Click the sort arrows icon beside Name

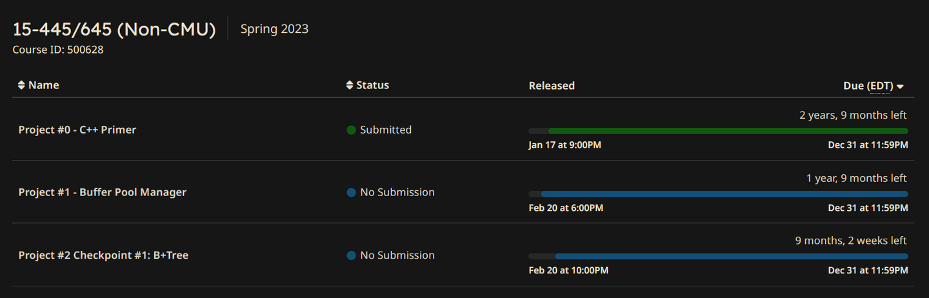[21, 85]
